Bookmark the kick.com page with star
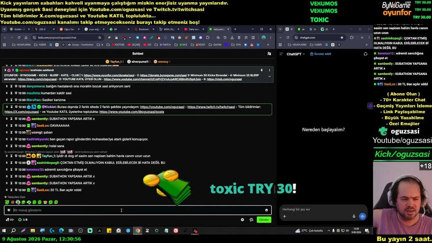 point(100,37)
